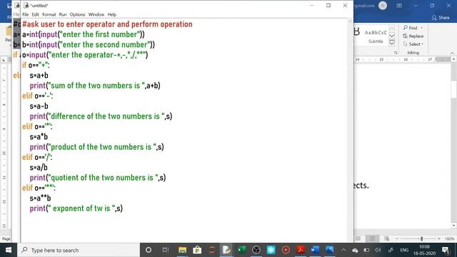Screen dimensions: 457x257
Task: Click the Type here to search box
Action: click(x=79, y=250)
